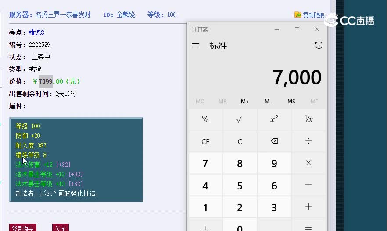Screen dimensions: 387x231
Task: Click the ID name 金麟绕
Action: tap(125, 15)
